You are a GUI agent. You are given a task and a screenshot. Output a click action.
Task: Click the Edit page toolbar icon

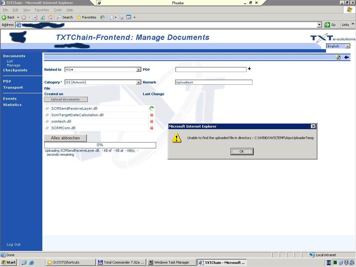pyautogui.click(x=129, y=17)
